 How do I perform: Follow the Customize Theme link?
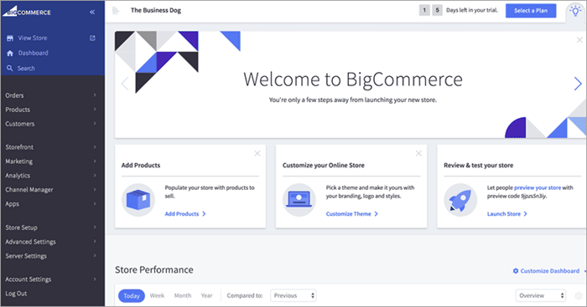352,214
